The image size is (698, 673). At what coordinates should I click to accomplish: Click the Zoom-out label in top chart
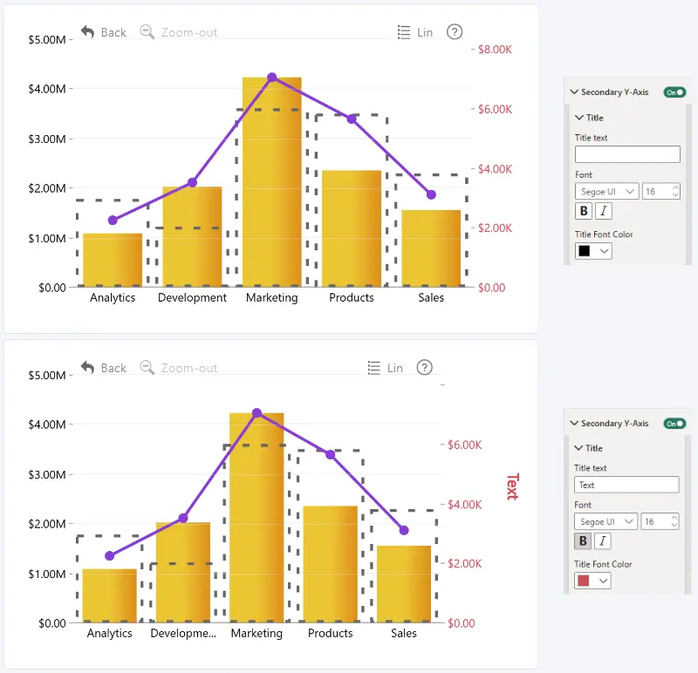(189, 32)
